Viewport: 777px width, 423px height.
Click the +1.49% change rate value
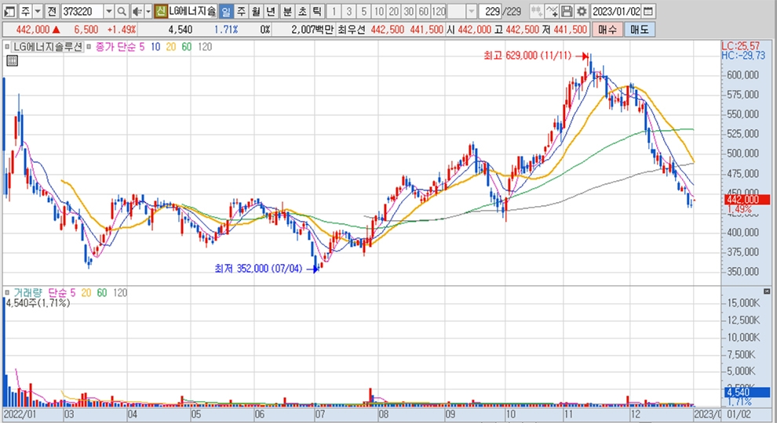pos(122,30)
